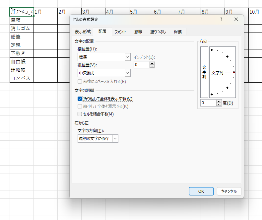Toggle 折り返して全体を表示する checkbox
This screenshot has width=262, height=220.
[x=80, y=99]
